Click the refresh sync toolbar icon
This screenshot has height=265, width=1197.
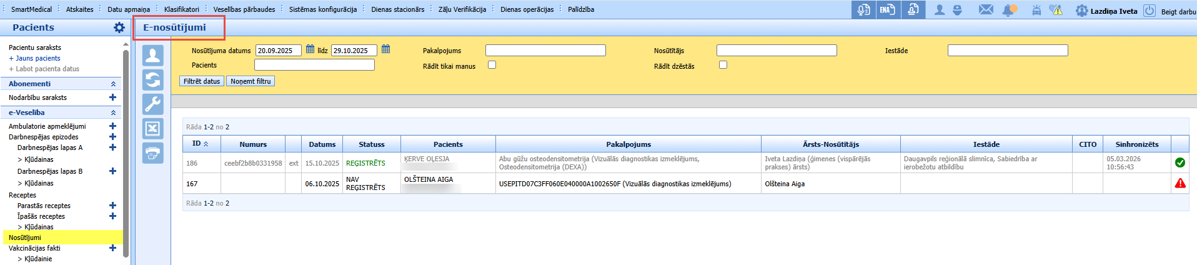(153, 80)
